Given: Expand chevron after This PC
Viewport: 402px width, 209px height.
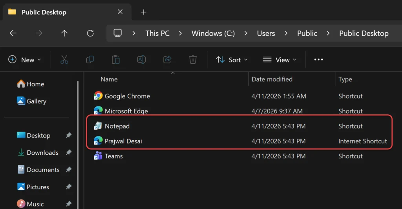Looking at the screenshot, I should point(180,33).
